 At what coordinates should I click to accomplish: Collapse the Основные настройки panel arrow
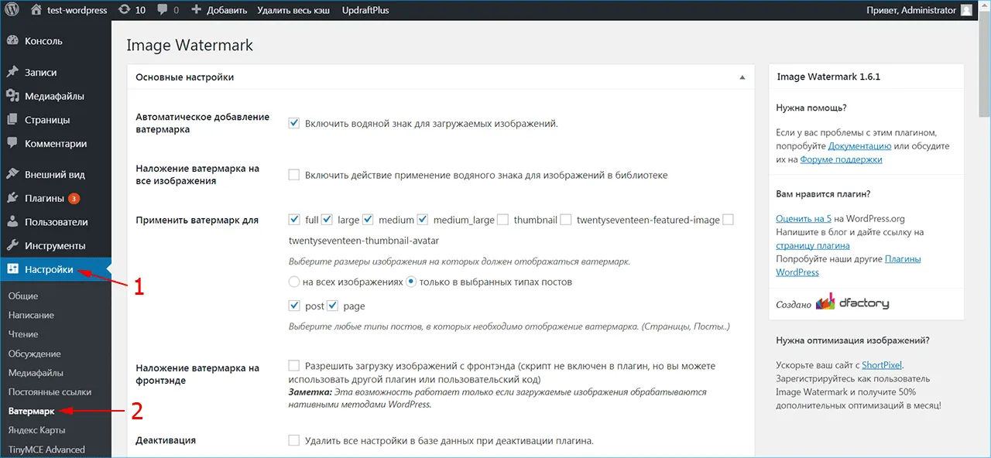coord(742,77)
